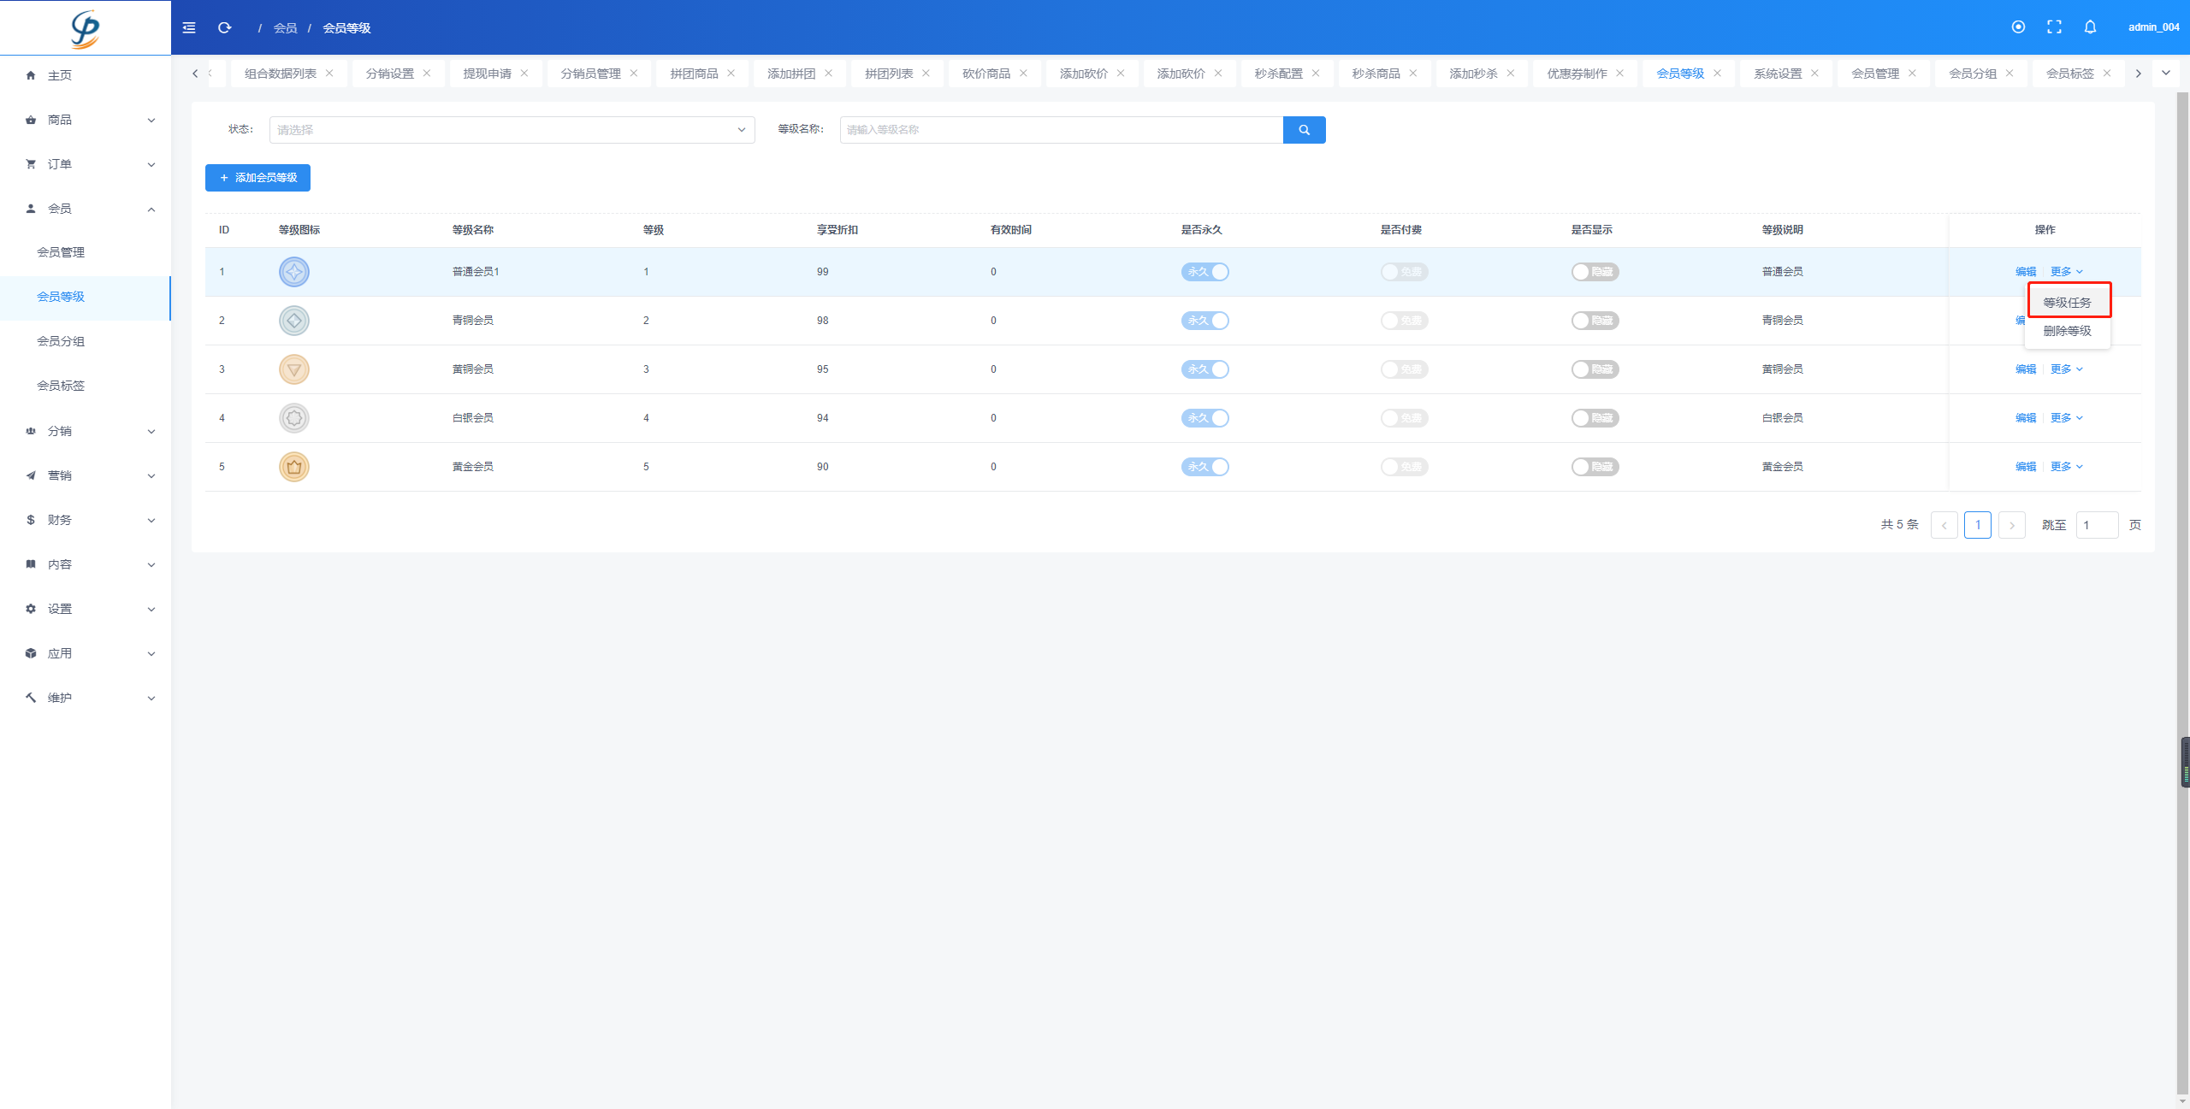
Task: Open the notifications bell
Action: (x=2090, y=27)
